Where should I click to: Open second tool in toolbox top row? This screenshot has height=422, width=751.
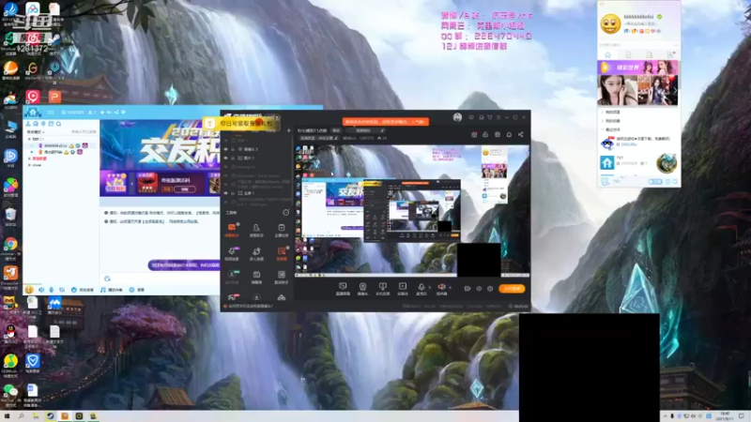click(256, 230)
